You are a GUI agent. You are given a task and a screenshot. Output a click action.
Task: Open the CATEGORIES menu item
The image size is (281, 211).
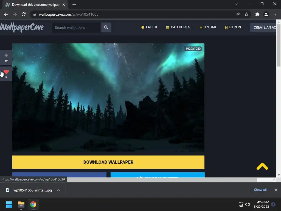(178, 27)
